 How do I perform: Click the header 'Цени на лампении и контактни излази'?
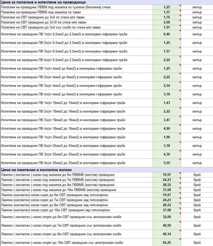tap(36, 170)
